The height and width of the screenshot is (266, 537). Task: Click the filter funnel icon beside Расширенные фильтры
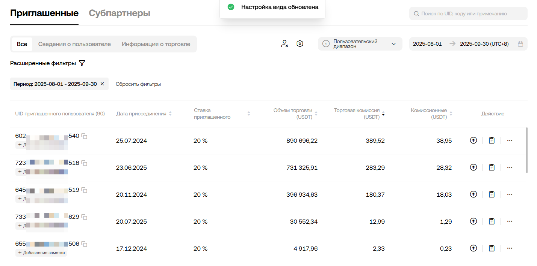[82, 63]
